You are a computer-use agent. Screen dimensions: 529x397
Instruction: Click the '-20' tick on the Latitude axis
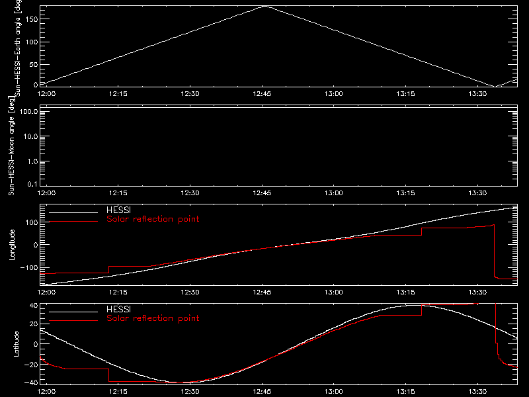31,365
